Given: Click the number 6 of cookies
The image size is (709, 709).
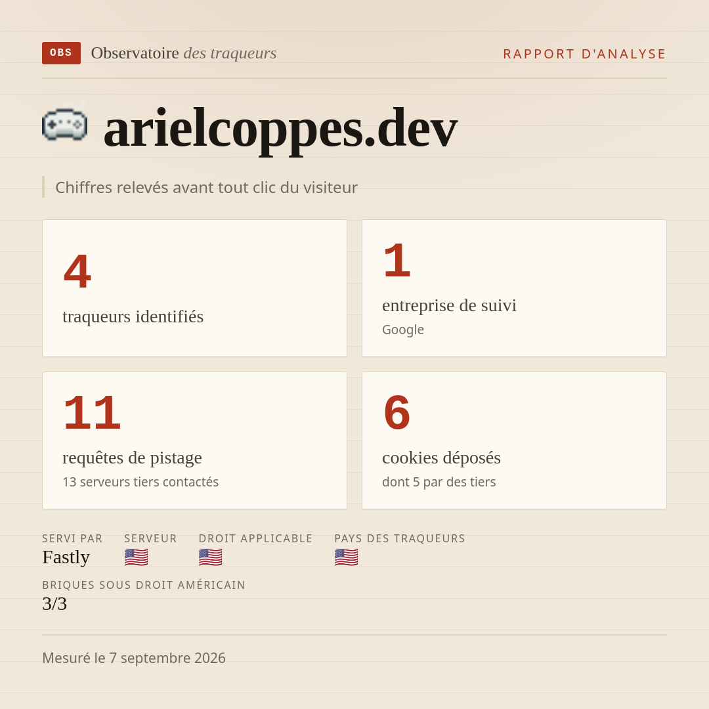Looking at the screenshot, I should click(397, 413).
